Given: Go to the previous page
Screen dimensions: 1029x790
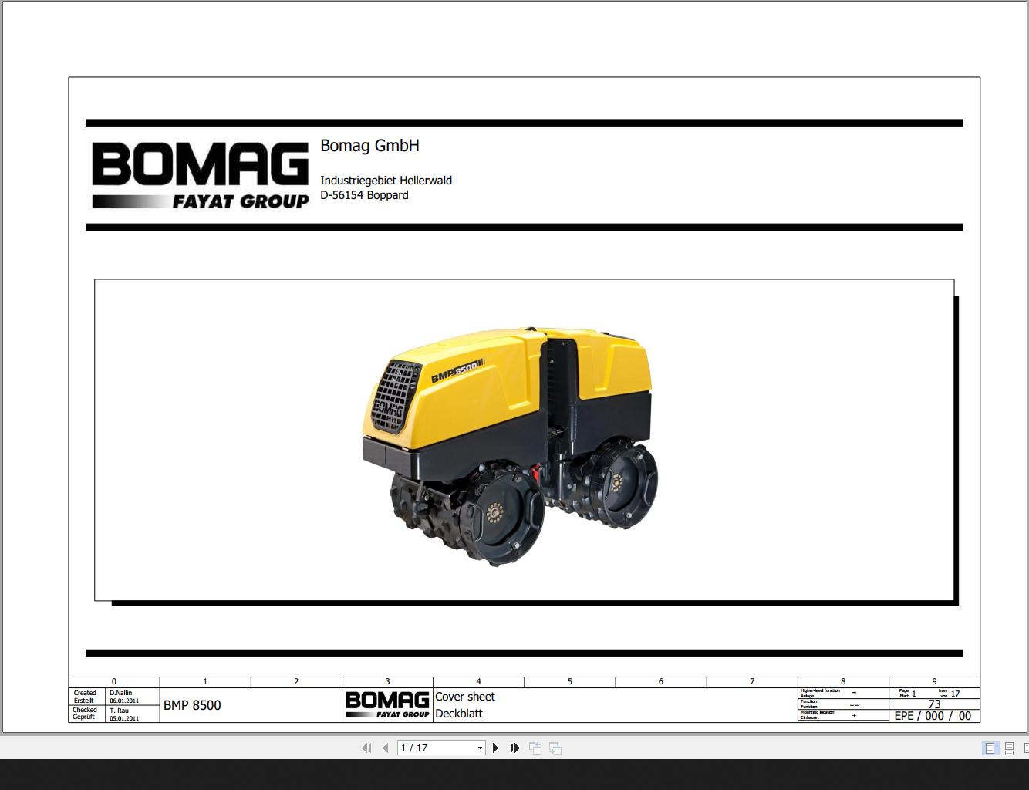Looking at the screenshot, I should pos(385,748).
